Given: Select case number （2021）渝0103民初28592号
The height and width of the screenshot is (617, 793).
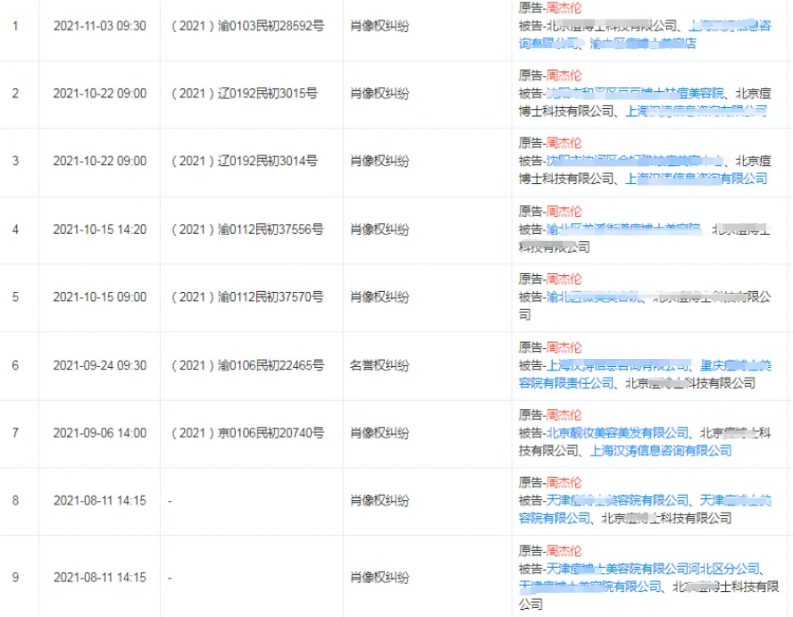Looking at the screenshot, I should point(248,26).
